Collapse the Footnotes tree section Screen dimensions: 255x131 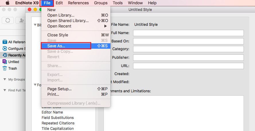click(35, 85)
